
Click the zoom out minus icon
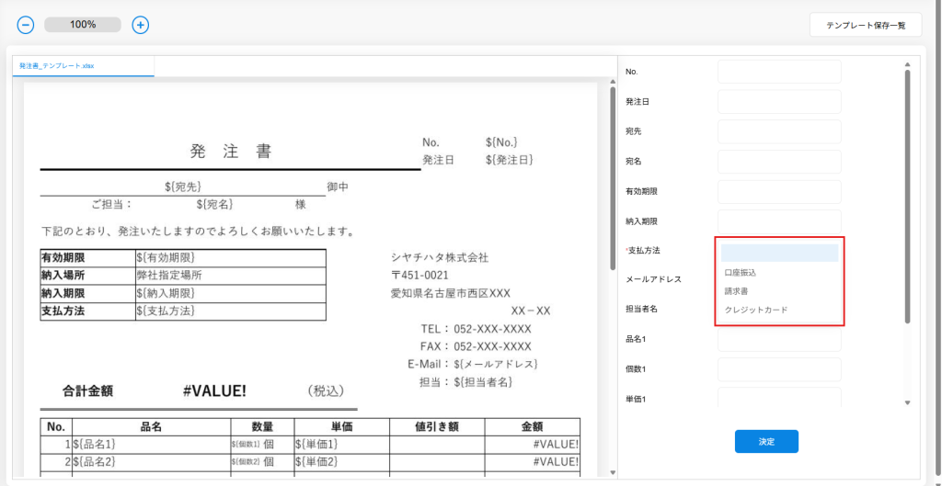(x=26, y=25)
